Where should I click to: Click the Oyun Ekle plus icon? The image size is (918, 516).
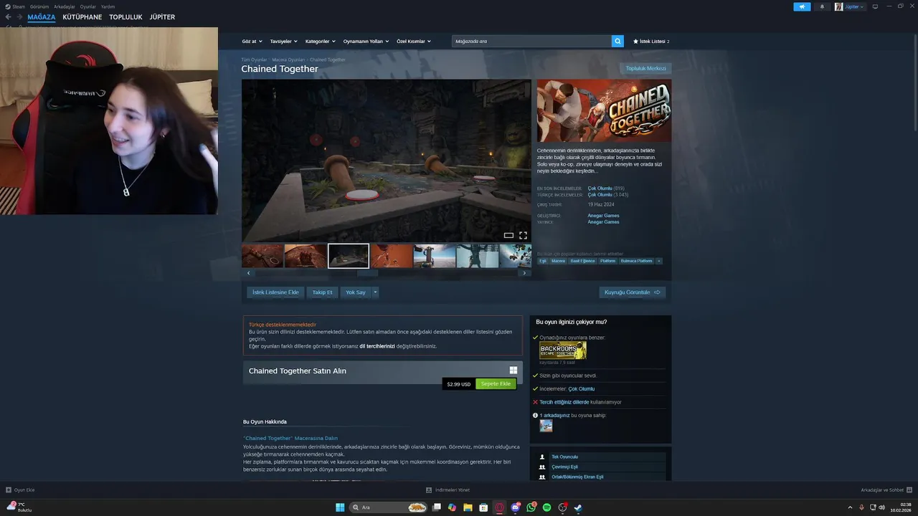tap(9, 490)
